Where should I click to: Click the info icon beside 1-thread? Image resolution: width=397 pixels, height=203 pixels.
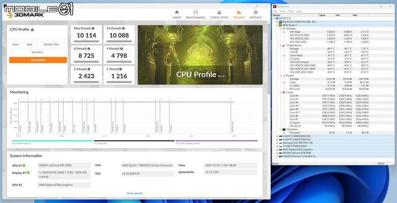coord(121,69)
